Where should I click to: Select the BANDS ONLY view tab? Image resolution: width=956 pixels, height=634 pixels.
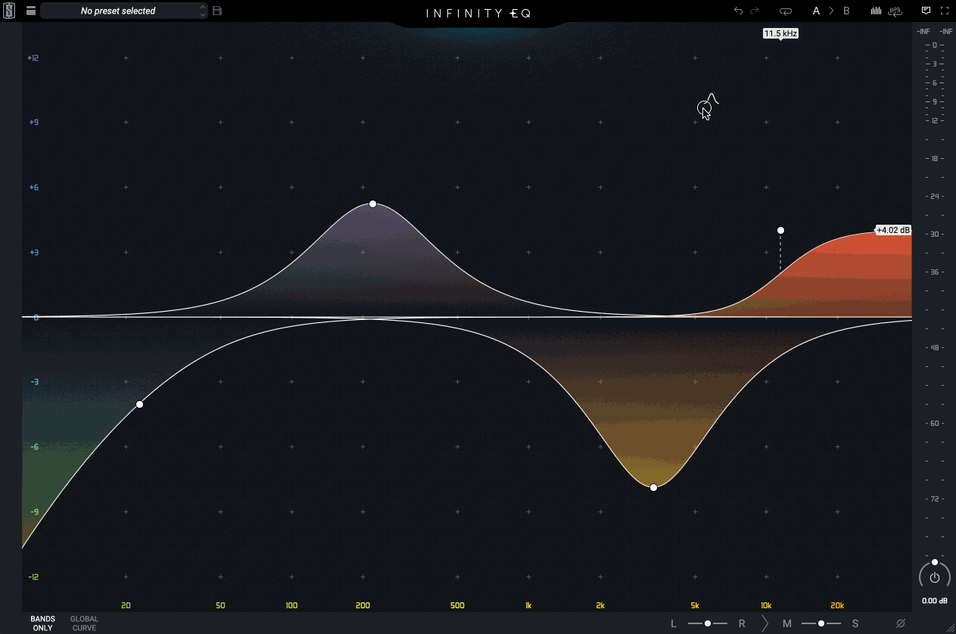tap(43, 623)
